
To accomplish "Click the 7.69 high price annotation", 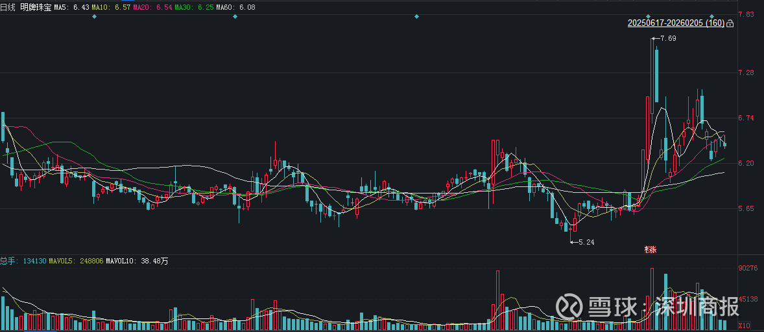I will pos(667,39).
